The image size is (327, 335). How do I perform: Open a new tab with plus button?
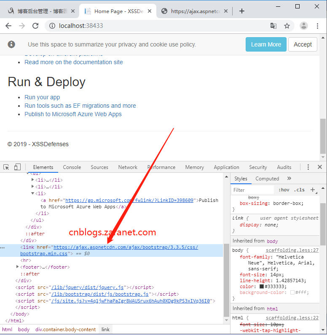(242, 11)
